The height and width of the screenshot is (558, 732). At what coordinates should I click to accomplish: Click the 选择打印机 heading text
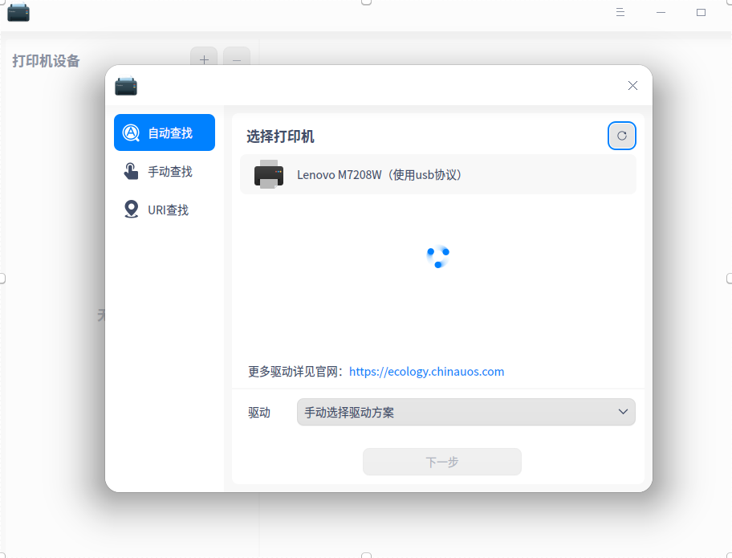(280, 136)
